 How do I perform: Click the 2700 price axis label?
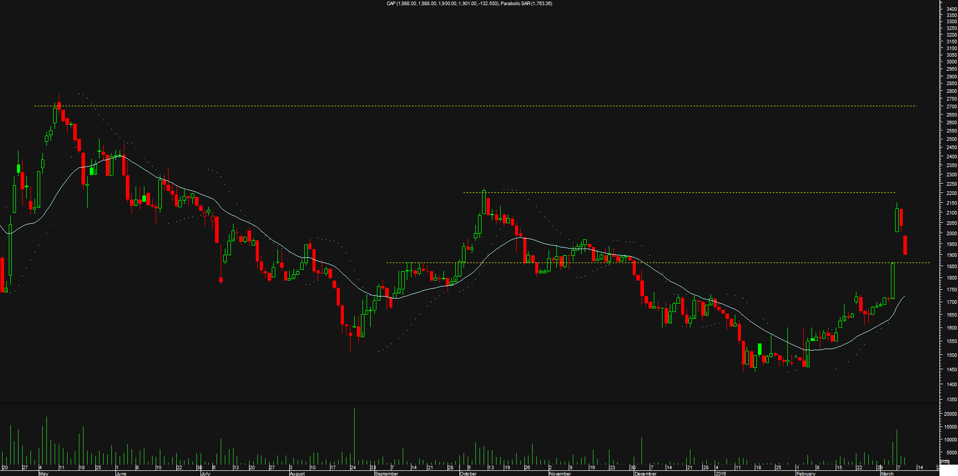(951, 106)
